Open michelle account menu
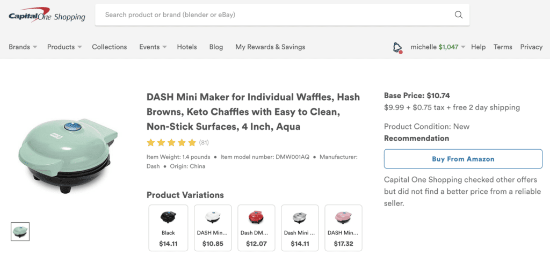 coord(437,47)
